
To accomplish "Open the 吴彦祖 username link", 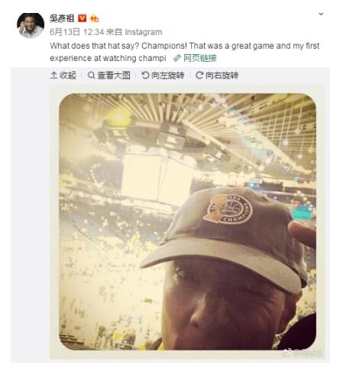I will pos(62,18).
